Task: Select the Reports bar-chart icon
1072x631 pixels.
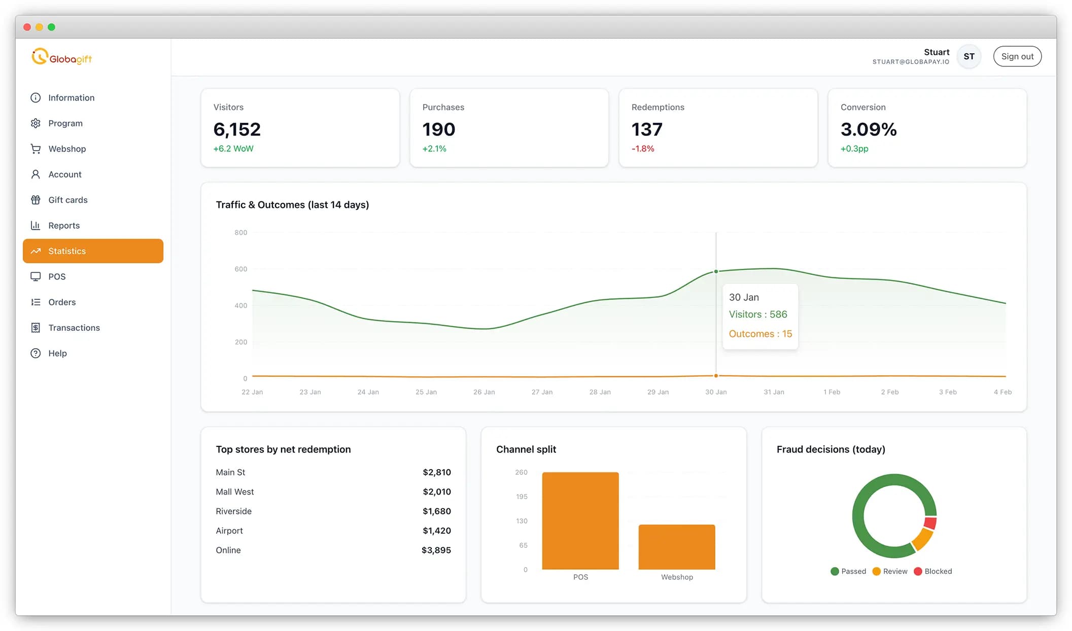Action: point(36,225)
